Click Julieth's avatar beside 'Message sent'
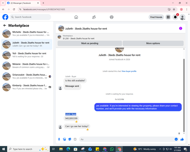The height and width of the screenshot is (152, 190). pos(60,88)
